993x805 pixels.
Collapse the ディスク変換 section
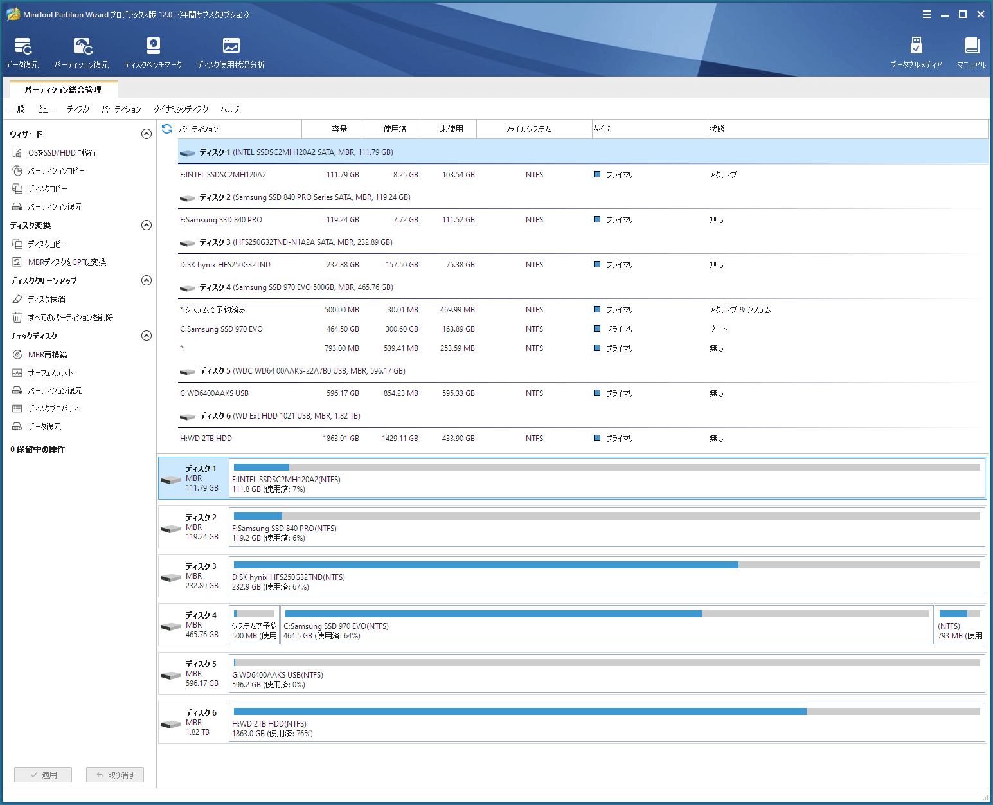[x=147, y=225]
